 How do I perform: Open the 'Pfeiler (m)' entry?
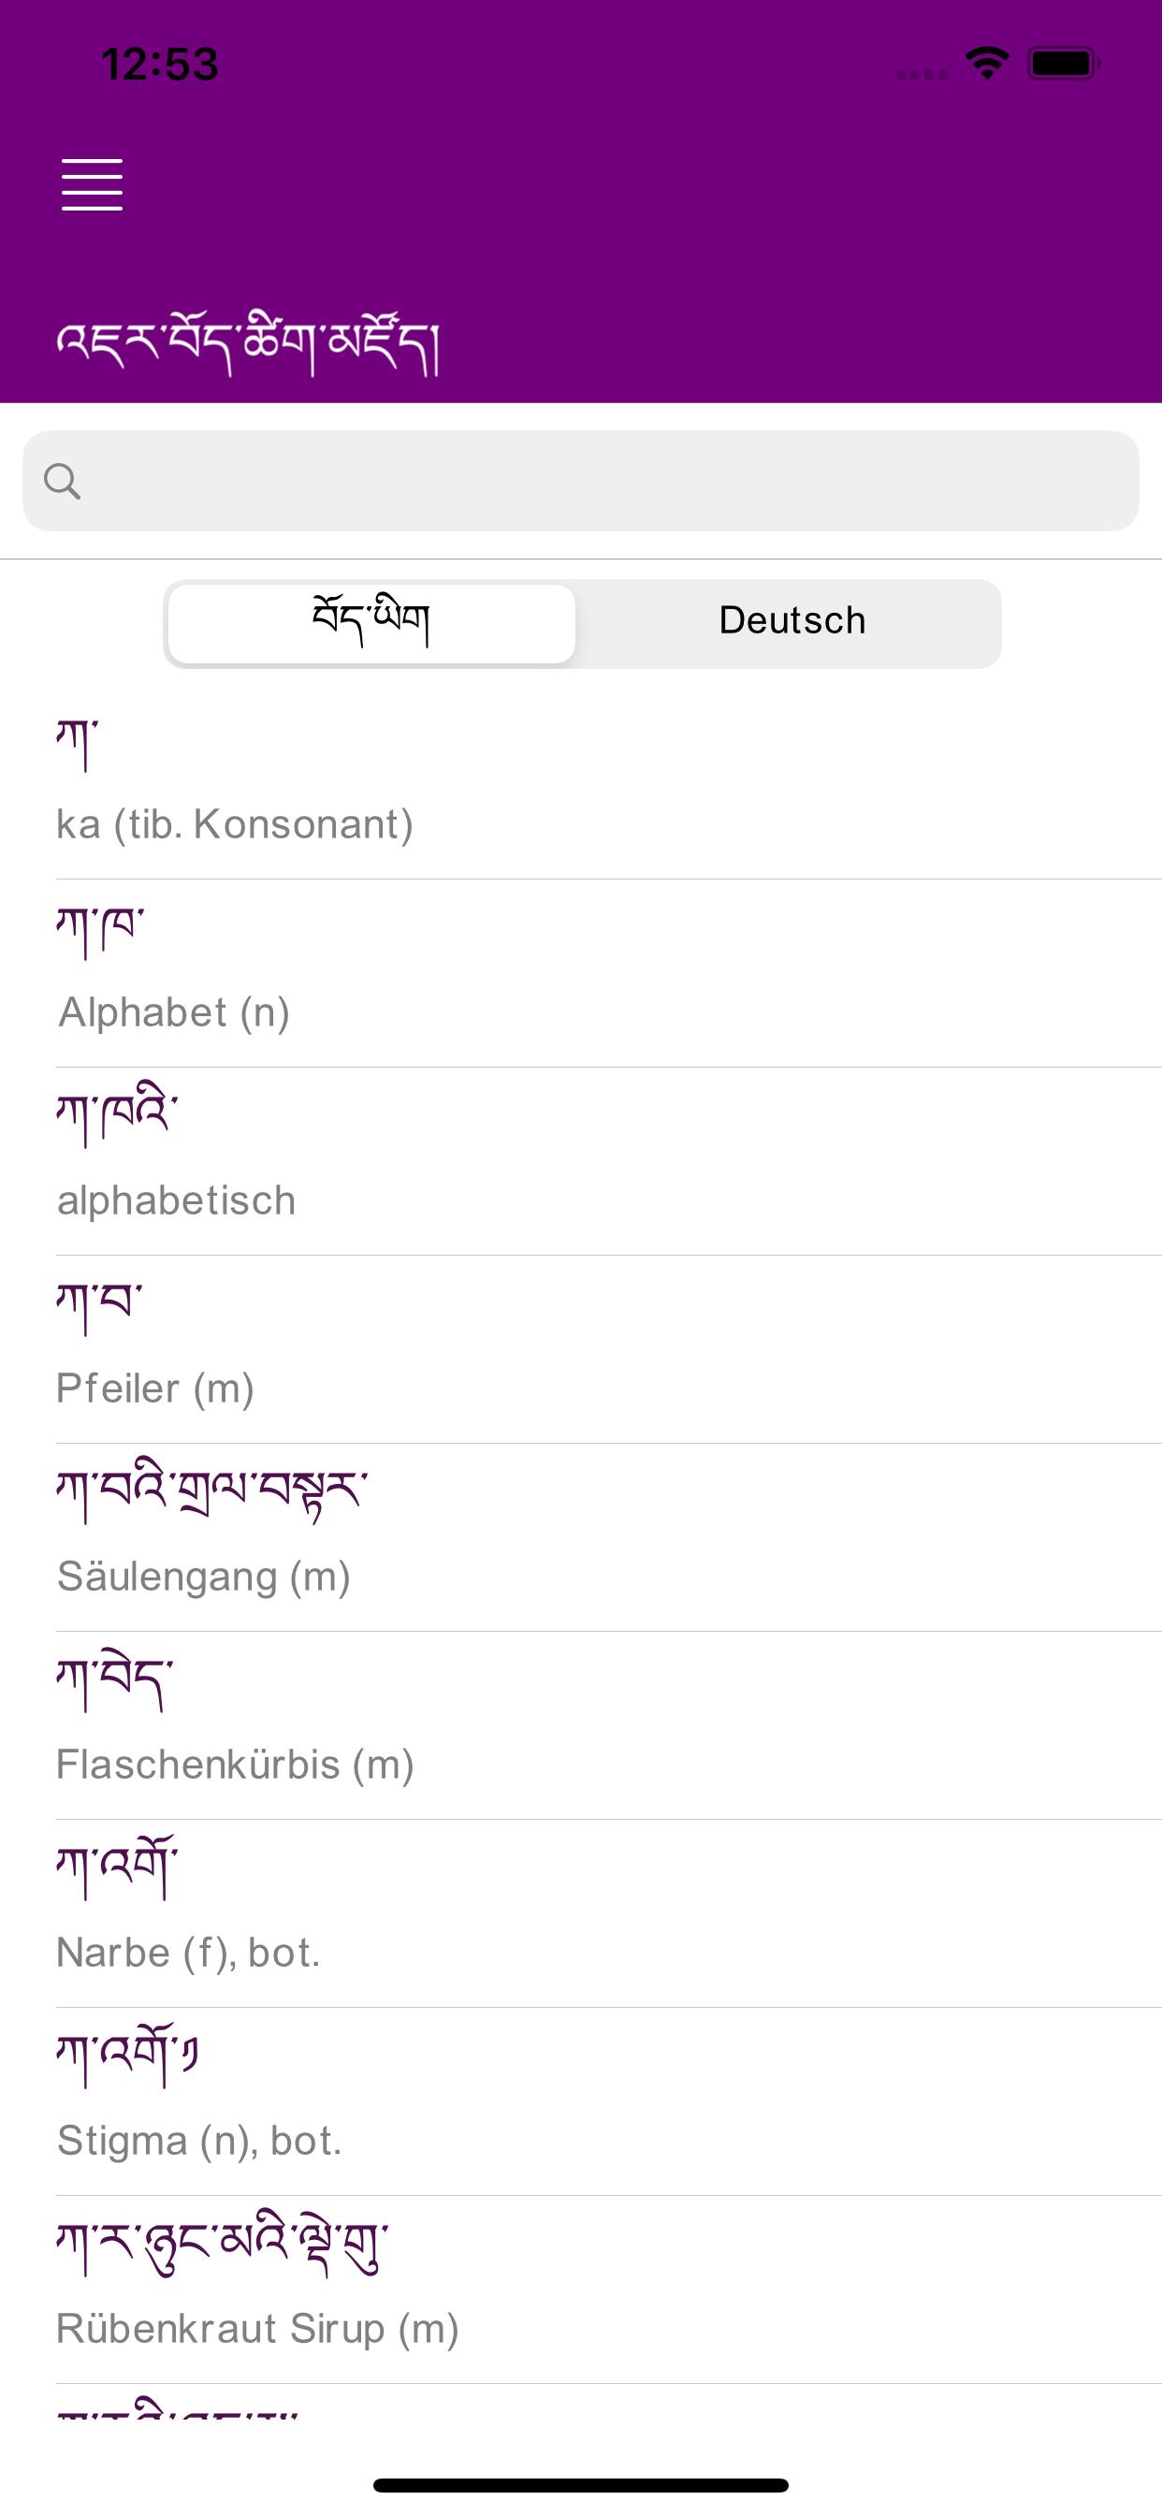pos(580,1349)
